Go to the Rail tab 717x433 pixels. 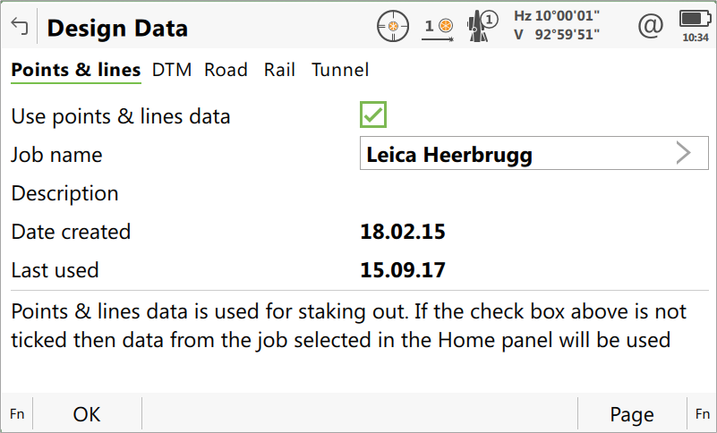pyautogui.click(x=279, y=70)
